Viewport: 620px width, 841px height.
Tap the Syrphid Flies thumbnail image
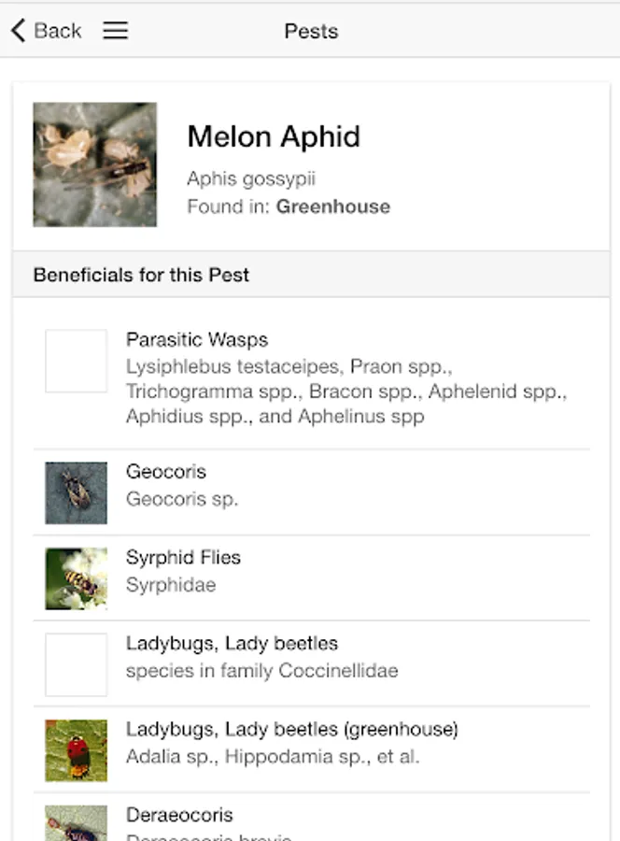click(76, 578)
